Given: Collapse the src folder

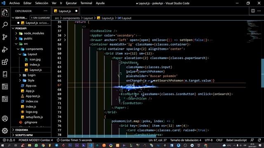Looking at the screenshot, I should [x=31, y=44].
